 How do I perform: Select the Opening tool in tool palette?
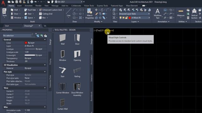tap(77, 56)
